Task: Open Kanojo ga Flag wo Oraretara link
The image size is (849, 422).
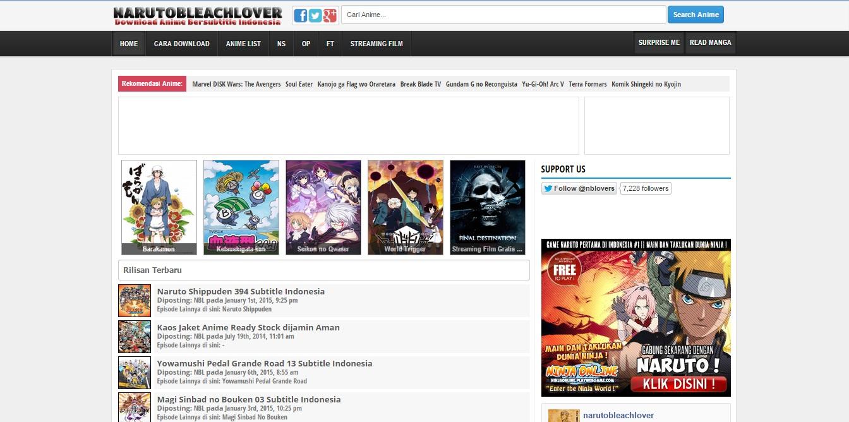Action: click(356, 84)
